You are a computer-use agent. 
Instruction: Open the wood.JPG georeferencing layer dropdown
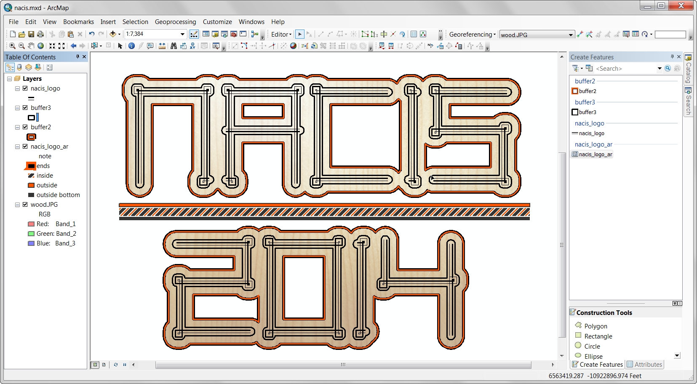[571, 35]
